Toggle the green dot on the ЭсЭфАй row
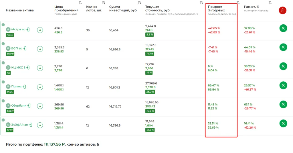 point(3,120)
